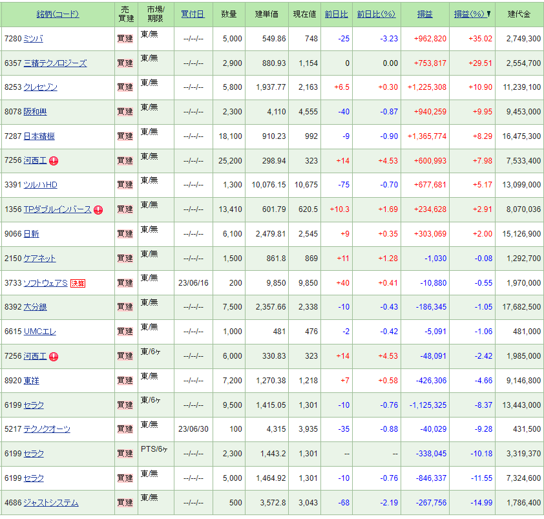544x519 pixels.
Task: Open the テクノクオーツ stock link
Action: pos(47,429)
